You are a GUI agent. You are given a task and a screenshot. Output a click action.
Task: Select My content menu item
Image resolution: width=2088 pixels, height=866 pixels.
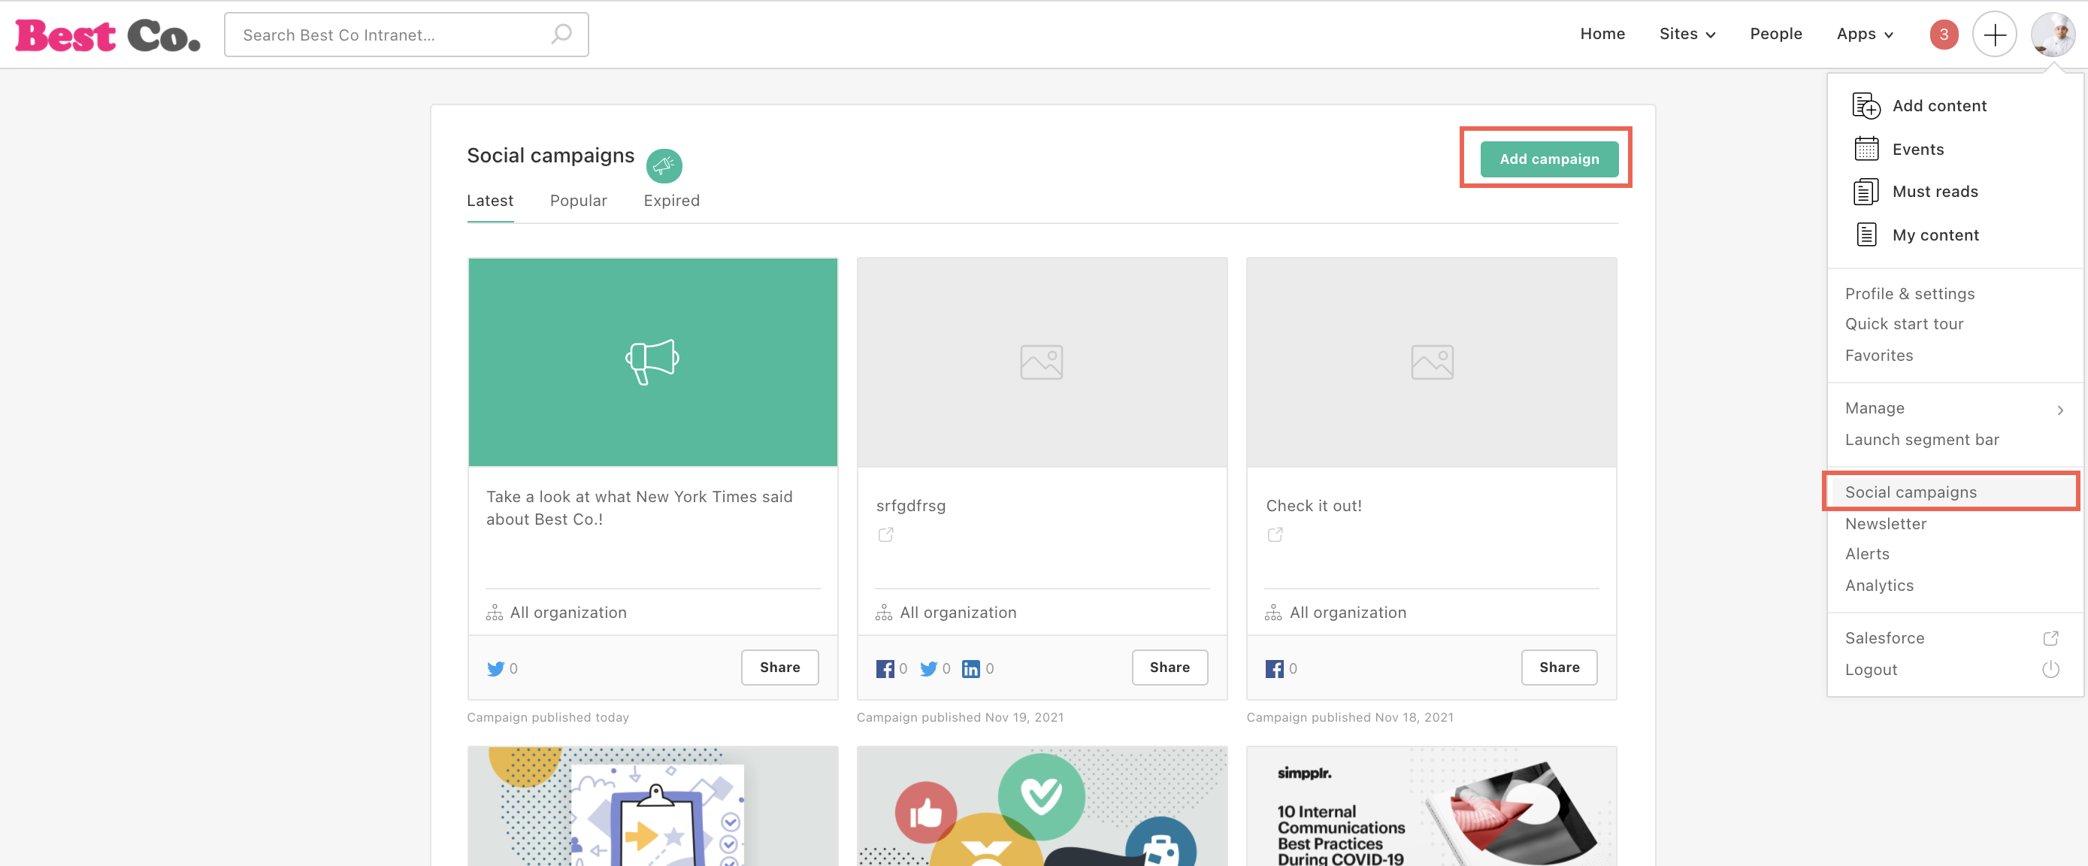pos(1935,235)
